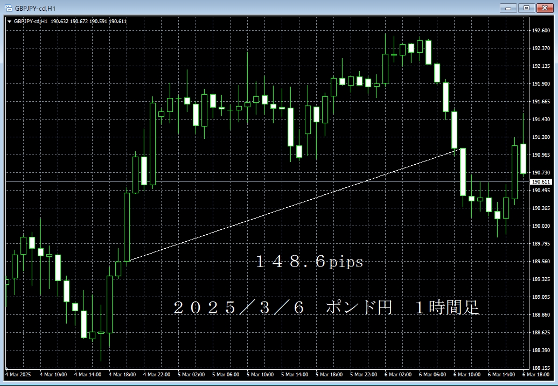Click the 191.200 price scale label
Viewport: 558px width, 386px height.
tap(541, 137)
